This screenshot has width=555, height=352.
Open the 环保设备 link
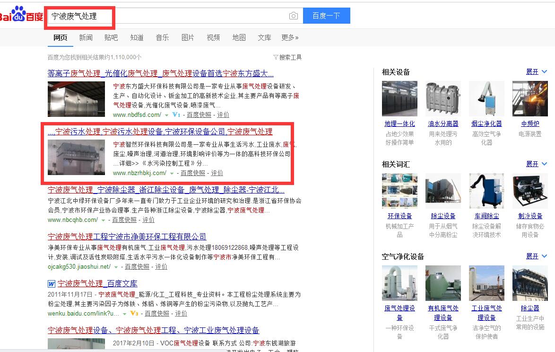399,216
